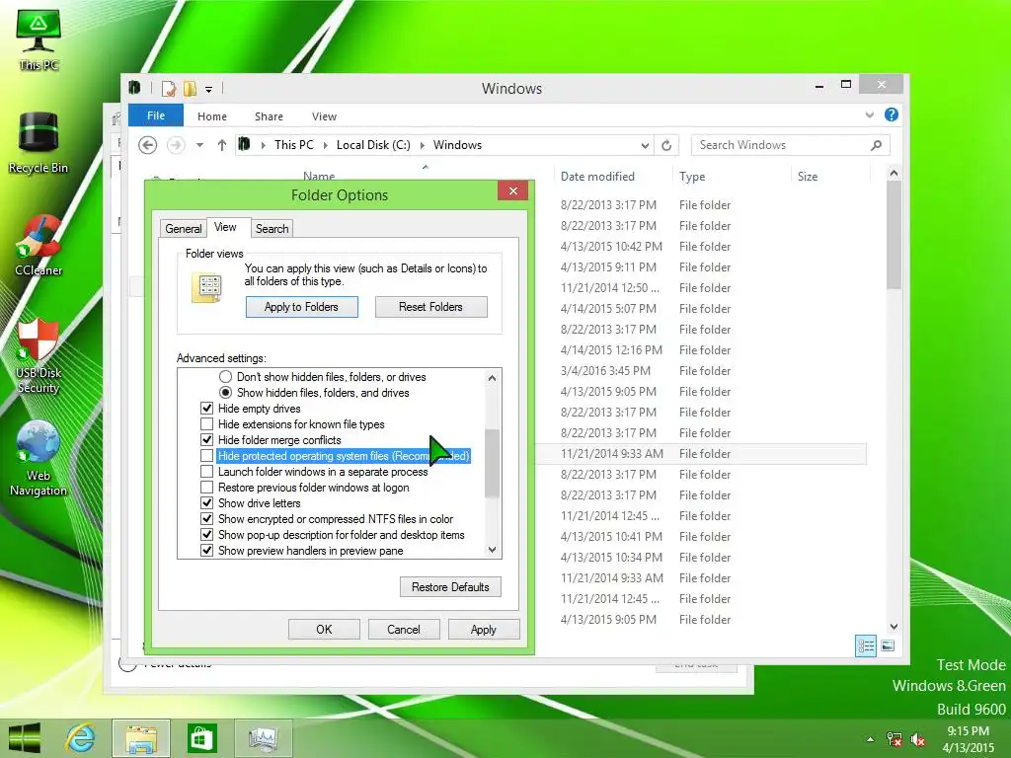
Task: Check Restore previous folder windows at logon
Action: pos(207,488)
